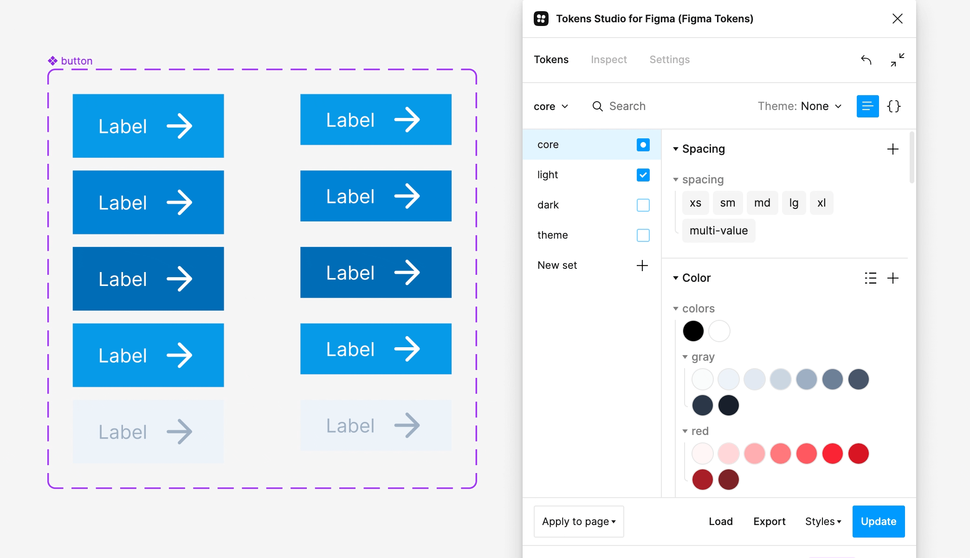Image resolution: width=970 pixels, height=558 pixels.
Task: Click the Update button
Action: point(879,522)
